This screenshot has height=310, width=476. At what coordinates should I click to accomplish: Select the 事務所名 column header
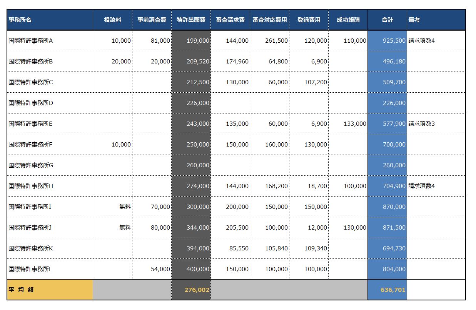[50, 20]
